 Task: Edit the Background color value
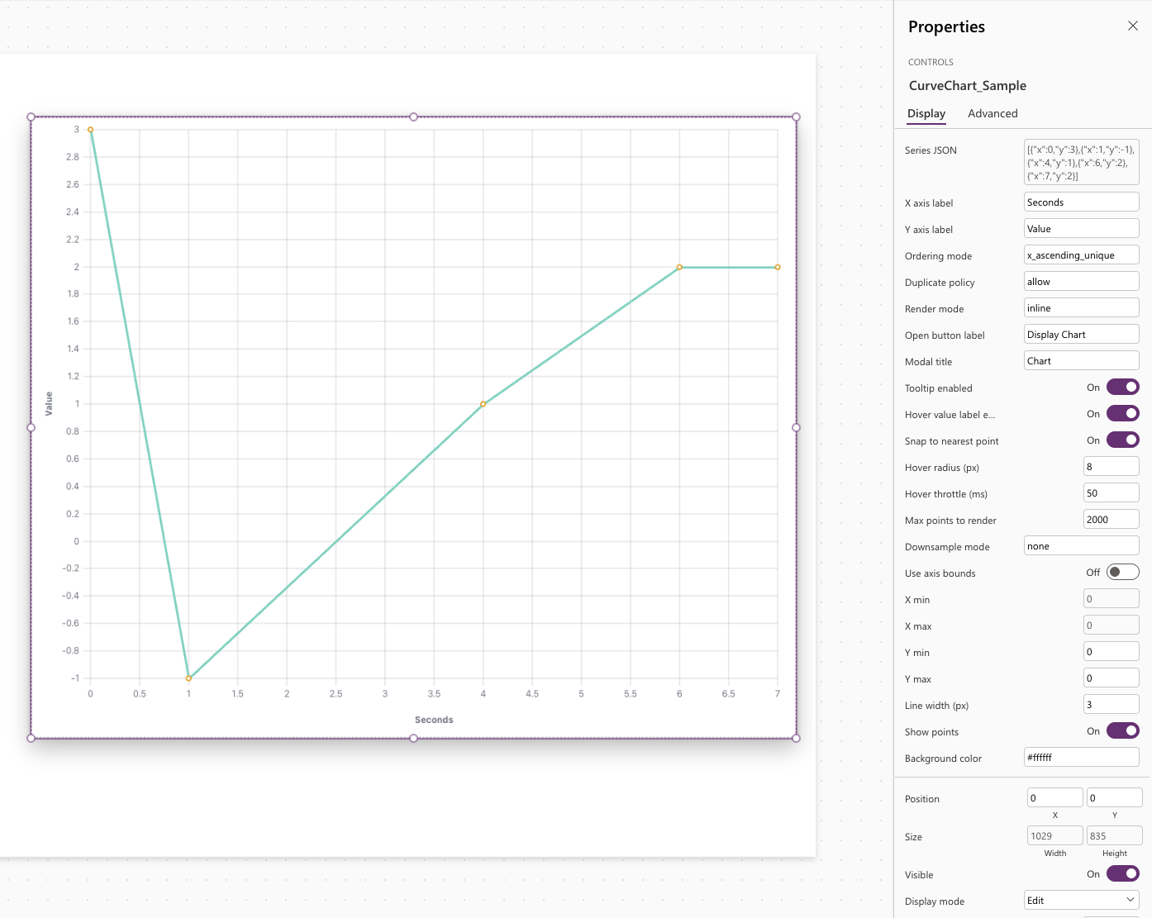(x=1081, y=757)
